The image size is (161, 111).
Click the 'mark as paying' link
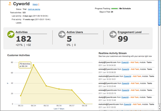pos(34,9)
